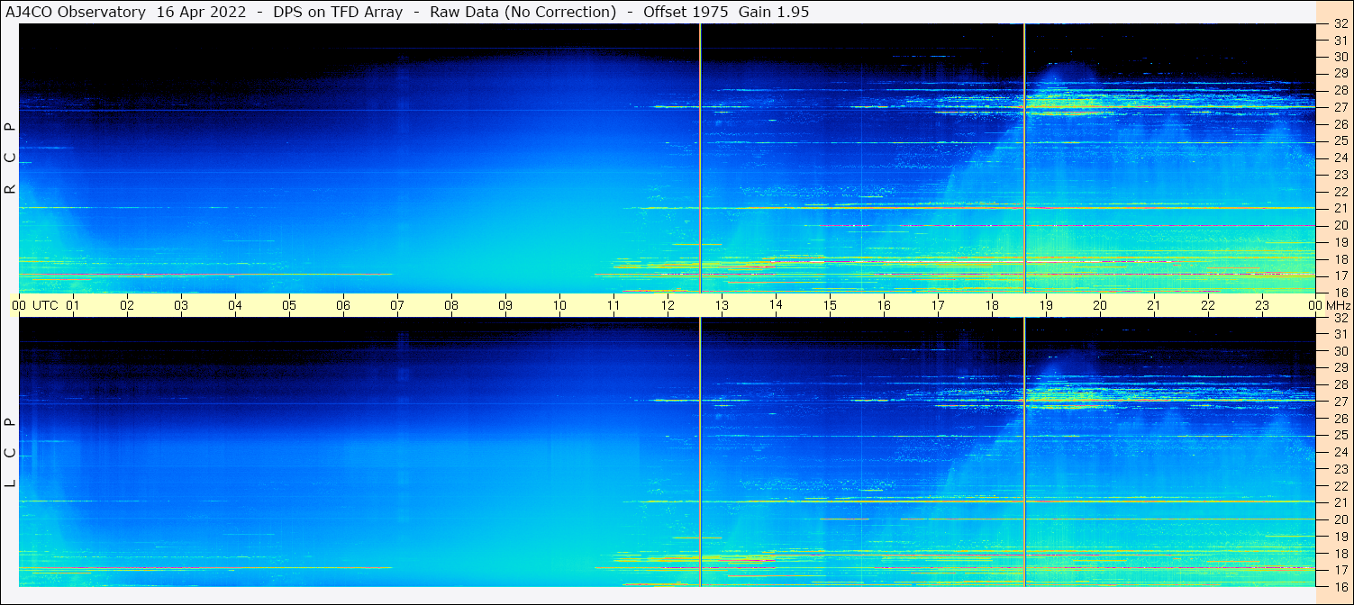Click hour label 20 on time axis
The width and height of the screenshot is (1354, 605).
click(x=1100, y=305)
